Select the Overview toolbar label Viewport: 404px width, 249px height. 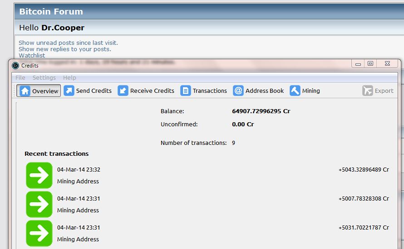coord(45,91)
